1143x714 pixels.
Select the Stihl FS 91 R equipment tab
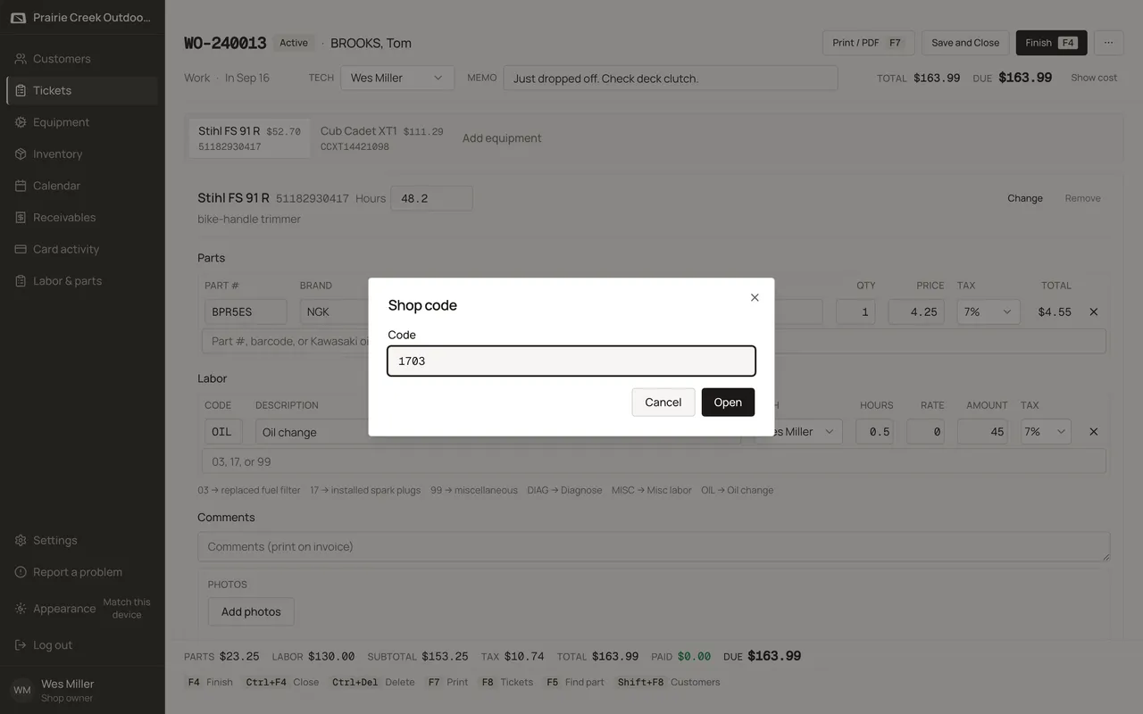(x=249, y=138)
